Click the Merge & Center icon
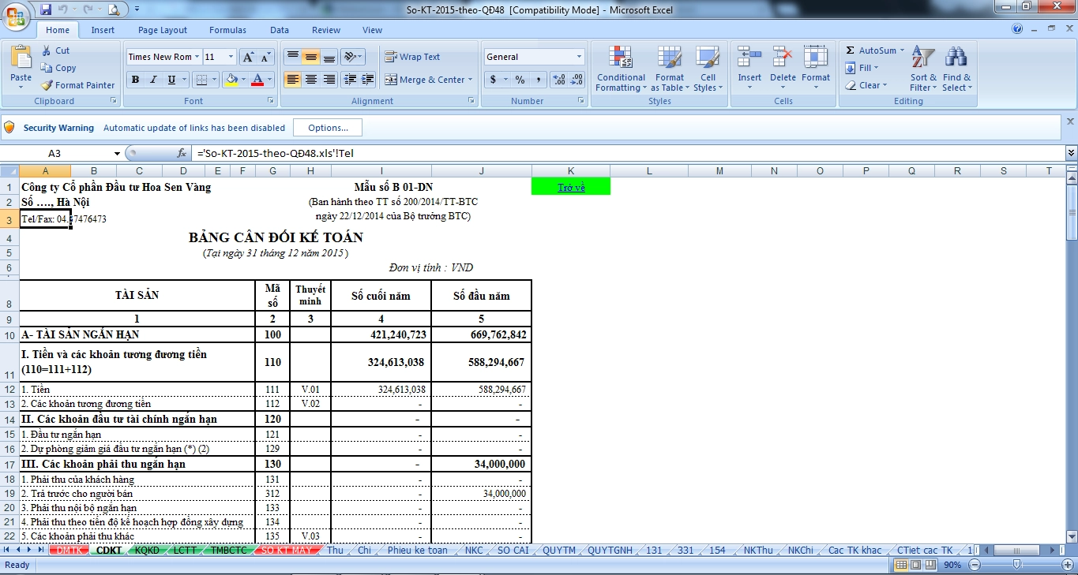The image size is (1078, 575). [x=391, y=80]
